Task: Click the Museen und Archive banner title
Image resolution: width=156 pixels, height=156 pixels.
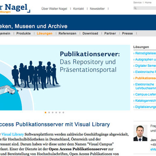Action: coord(34,26)
